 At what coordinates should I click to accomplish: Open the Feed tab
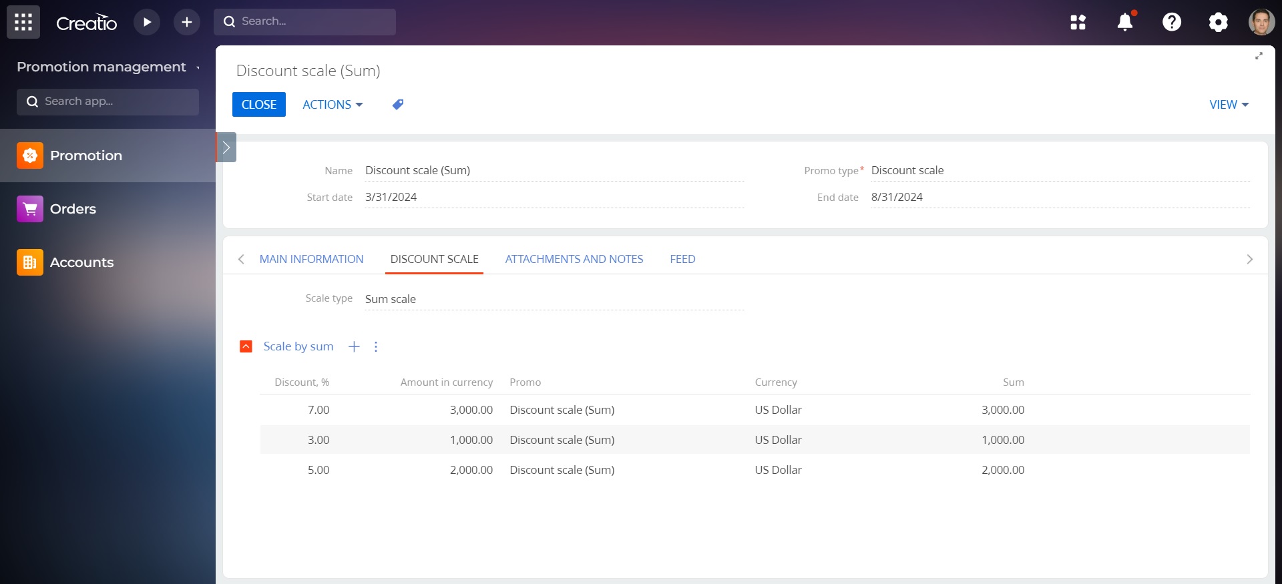pos(682,259)
